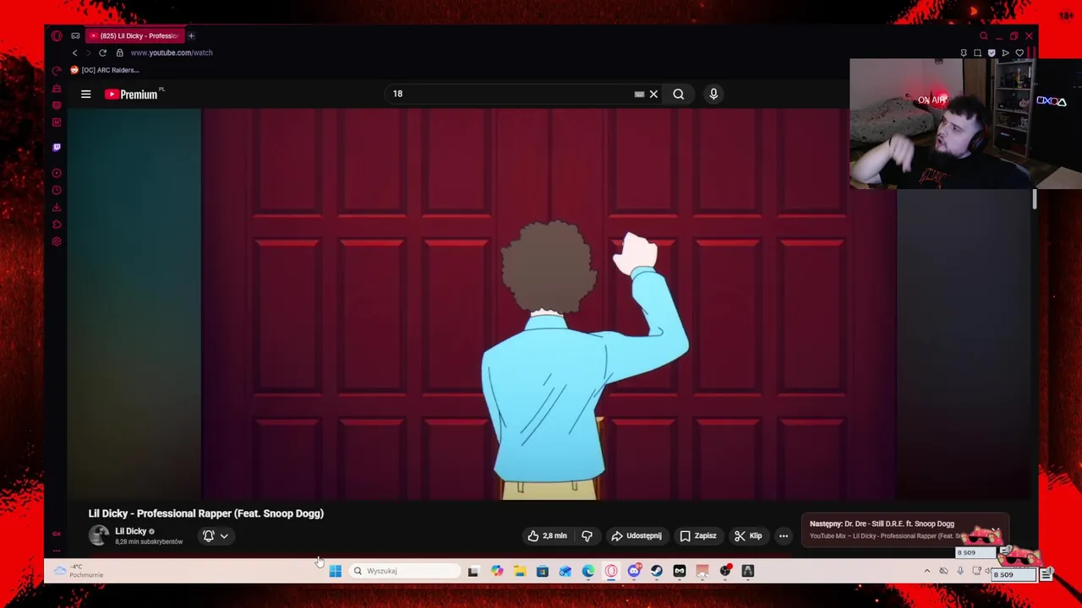Go back with browser back arrow

[x=74, y=52]
